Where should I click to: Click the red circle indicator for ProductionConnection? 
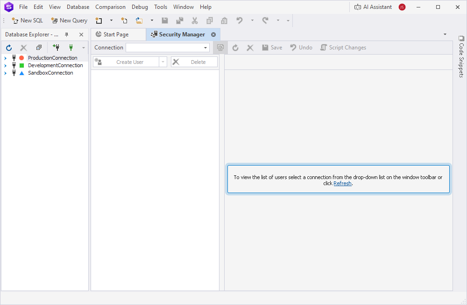[21, 58]
